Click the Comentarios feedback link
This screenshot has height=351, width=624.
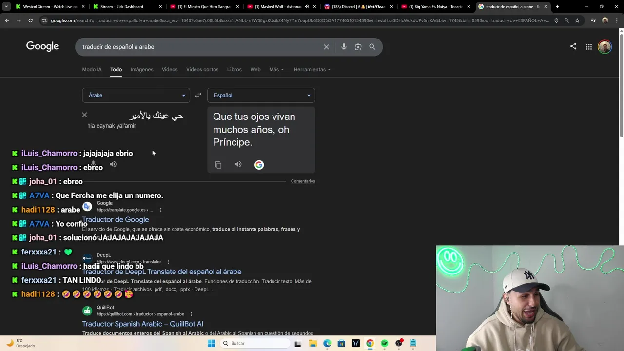click(x=303, y=181)
